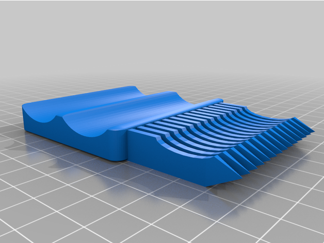Click the curved ribs on the right block
Screen dimensions: 324x243
[217, 129]
